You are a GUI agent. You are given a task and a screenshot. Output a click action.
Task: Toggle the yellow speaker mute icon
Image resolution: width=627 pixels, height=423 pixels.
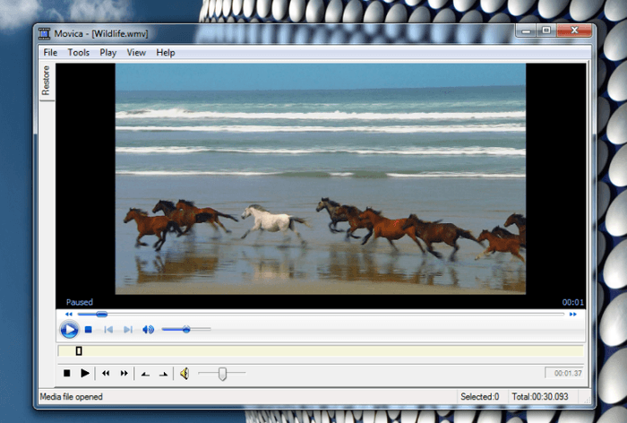(185, 374)
